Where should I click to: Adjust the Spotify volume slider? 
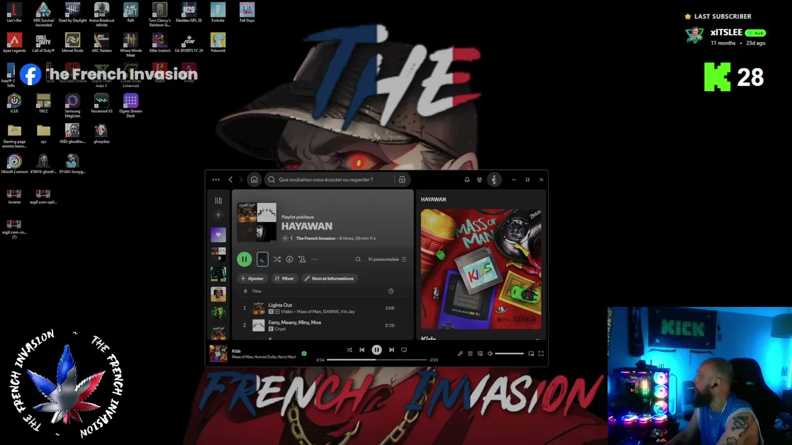coord(509,354)
